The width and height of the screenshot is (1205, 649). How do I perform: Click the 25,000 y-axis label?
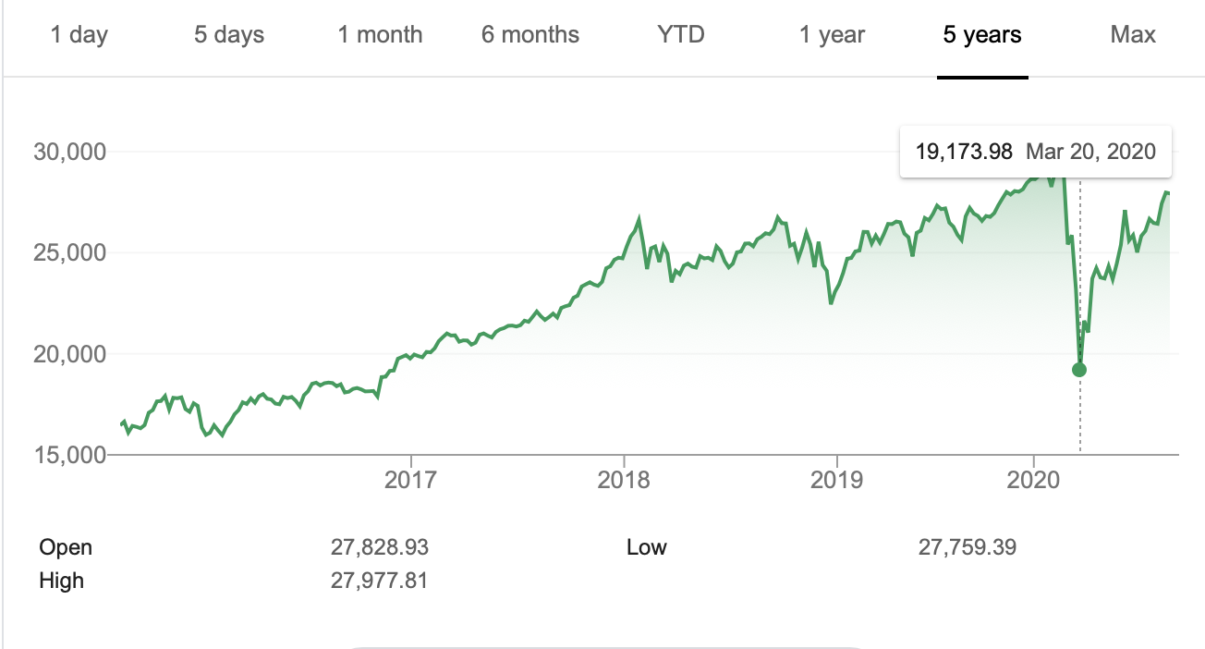click(x=70, y=252)
